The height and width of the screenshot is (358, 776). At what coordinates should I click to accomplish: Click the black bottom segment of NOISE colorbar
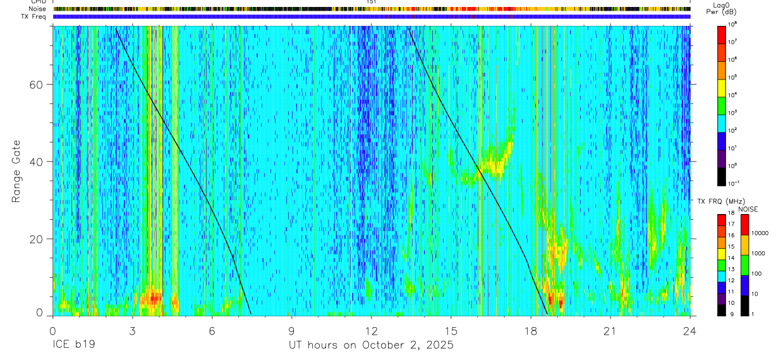745,306
